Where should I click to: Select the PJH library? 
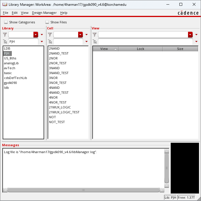[x=7, y=53]
